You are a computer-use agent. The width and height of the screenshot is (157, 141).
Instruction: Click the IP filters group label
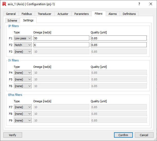coord(14,26)
